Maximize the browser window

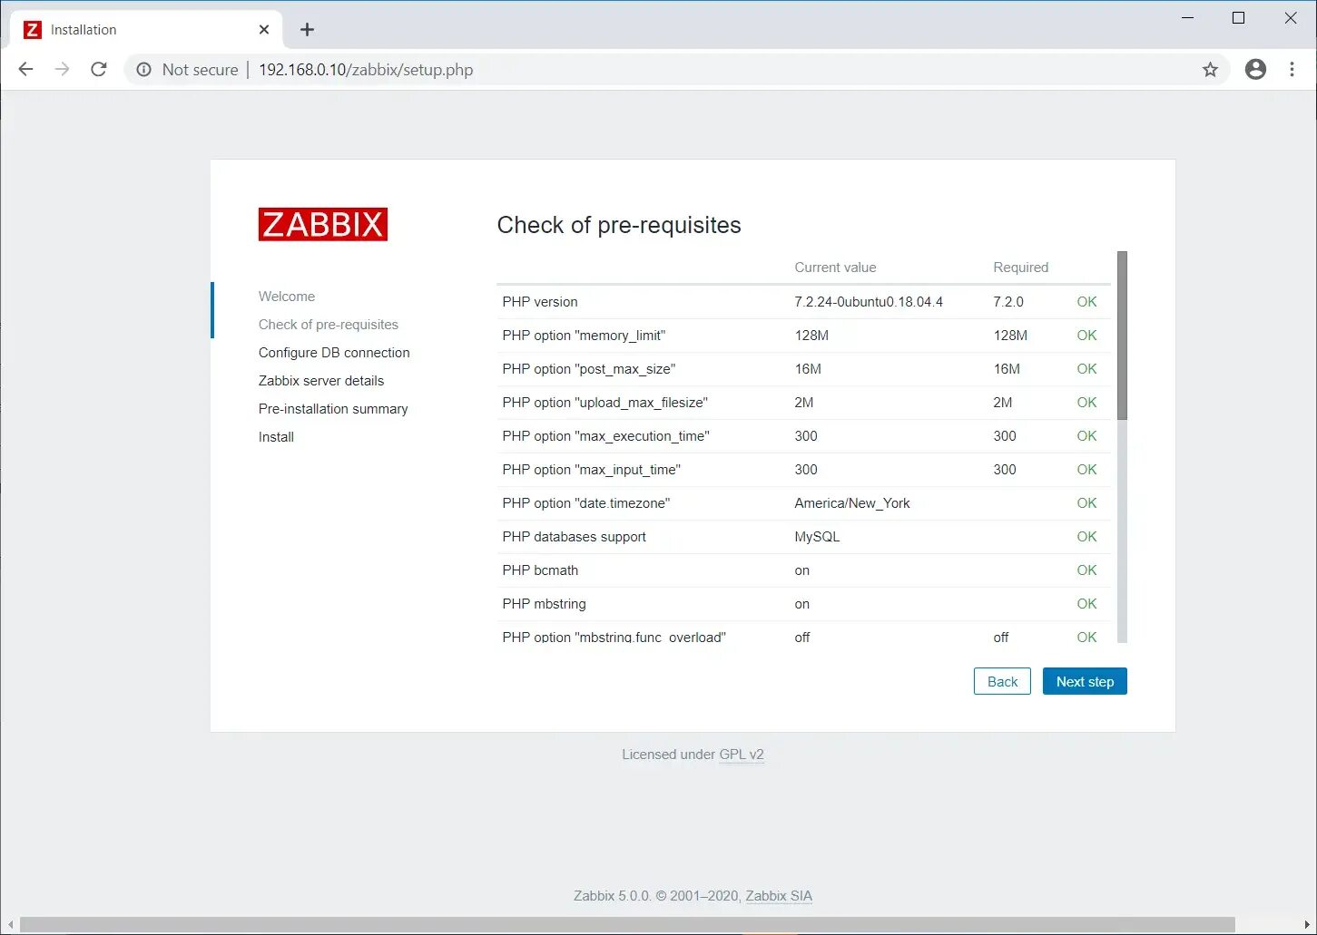[x=1238, y=18]
